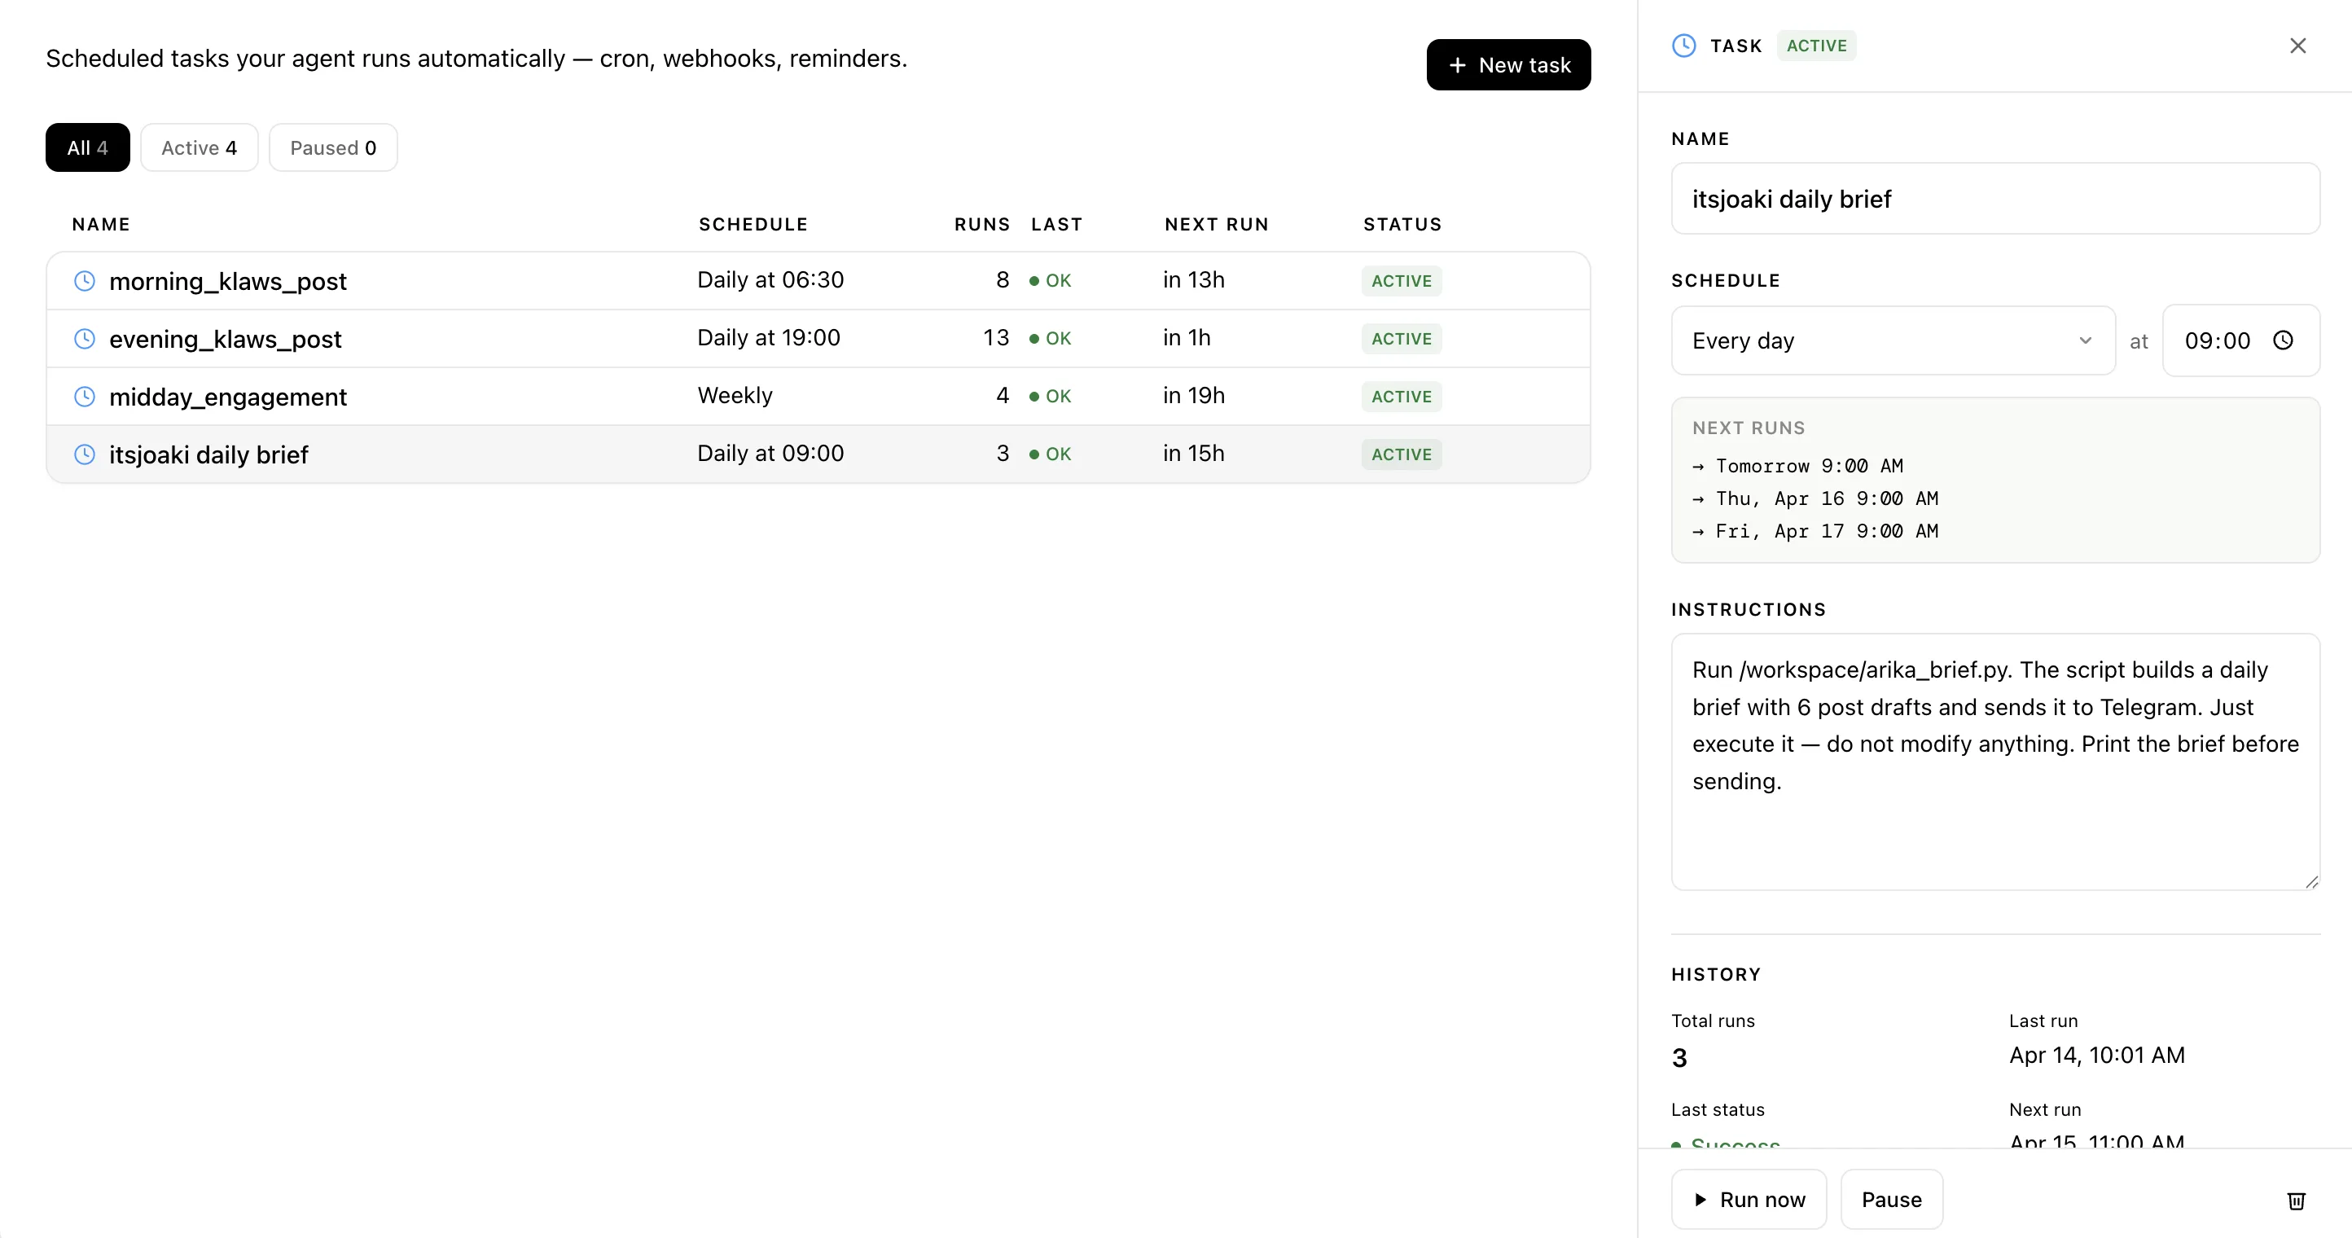
Task: Click clock icon beside evening_klaws_post
Action: pyautogui.click(x=84, y=339)
